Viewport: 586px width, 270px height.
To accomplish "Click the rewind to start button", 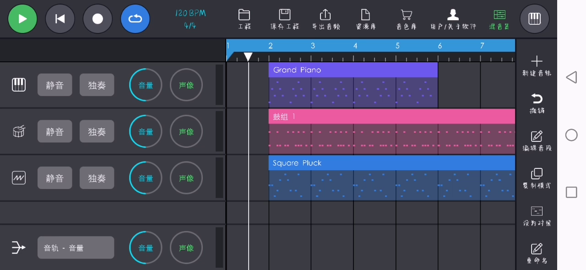I will click(x=60, y=19).
